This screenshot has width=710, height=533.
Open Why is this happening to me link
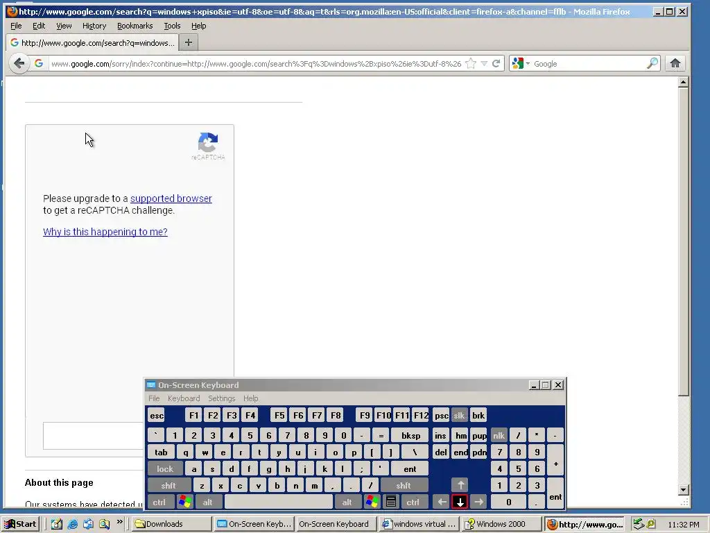point(105,232)
